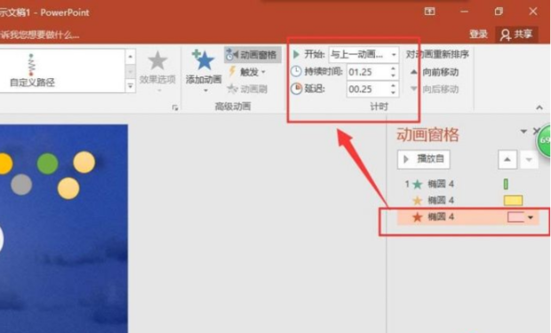
Task: Close the 动画窗格 animation pane
Action: pyautogui.click(x=536, y=131)
